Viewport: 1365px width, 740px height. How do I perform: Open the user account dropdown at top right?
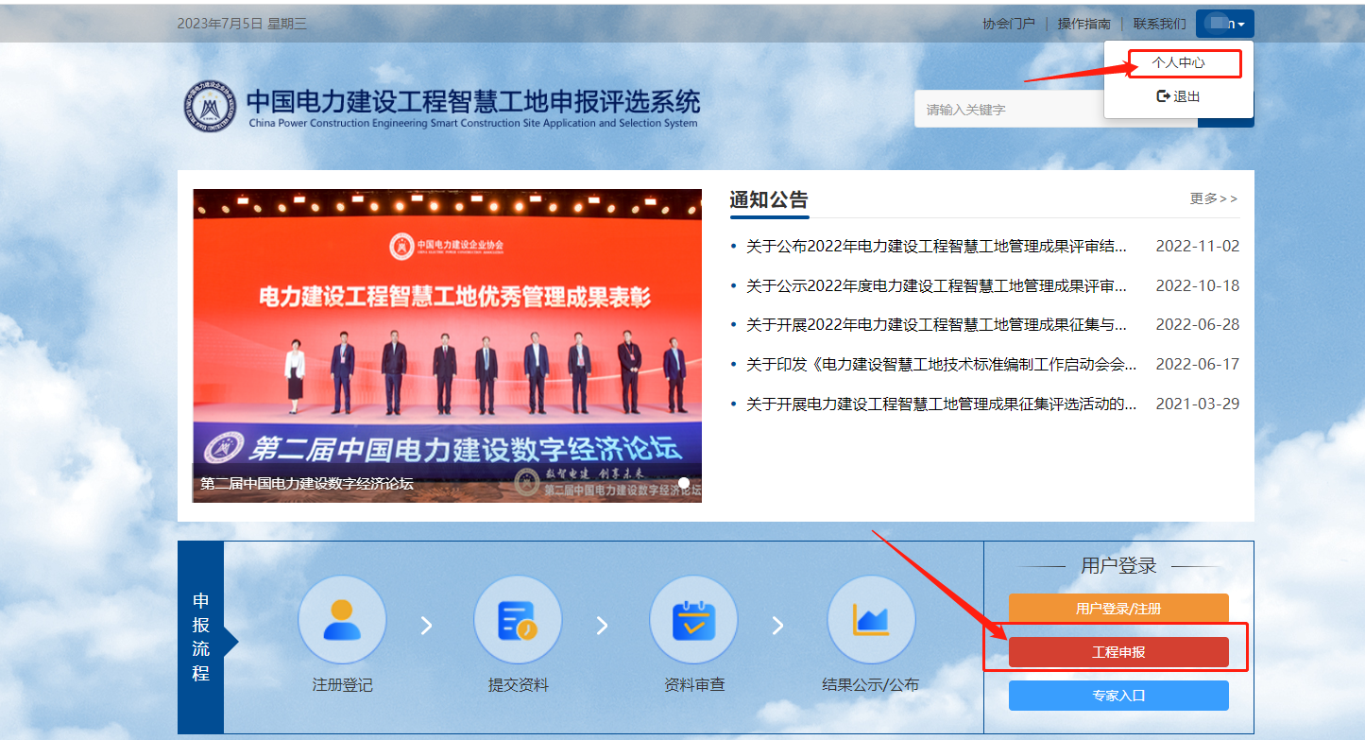tap(1224, 24)
